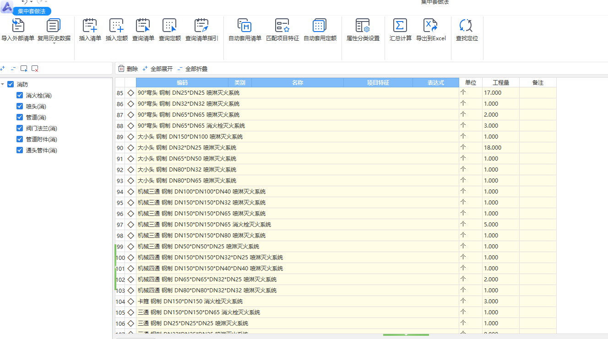Expand row 104 卡箍 diamond marker
Viewport: 608px width, 339px height.
[x=130, y=301]
